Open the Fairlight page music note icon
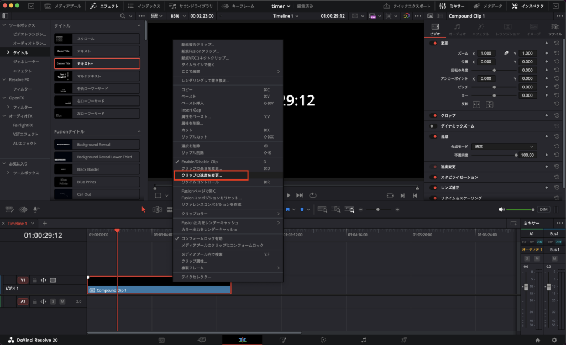Screen dimensions: 566x345 pos(363,339)
